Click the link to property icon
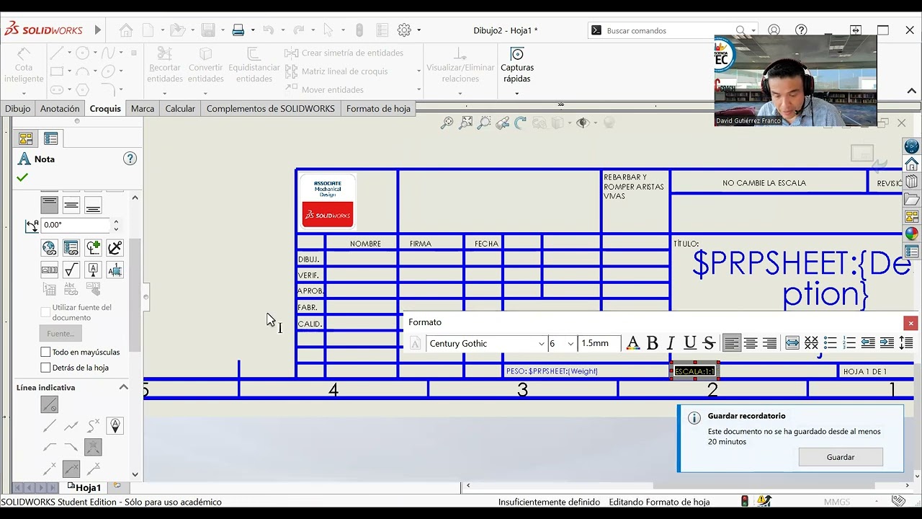Screen dimensions: 922x519 point(71,248)
